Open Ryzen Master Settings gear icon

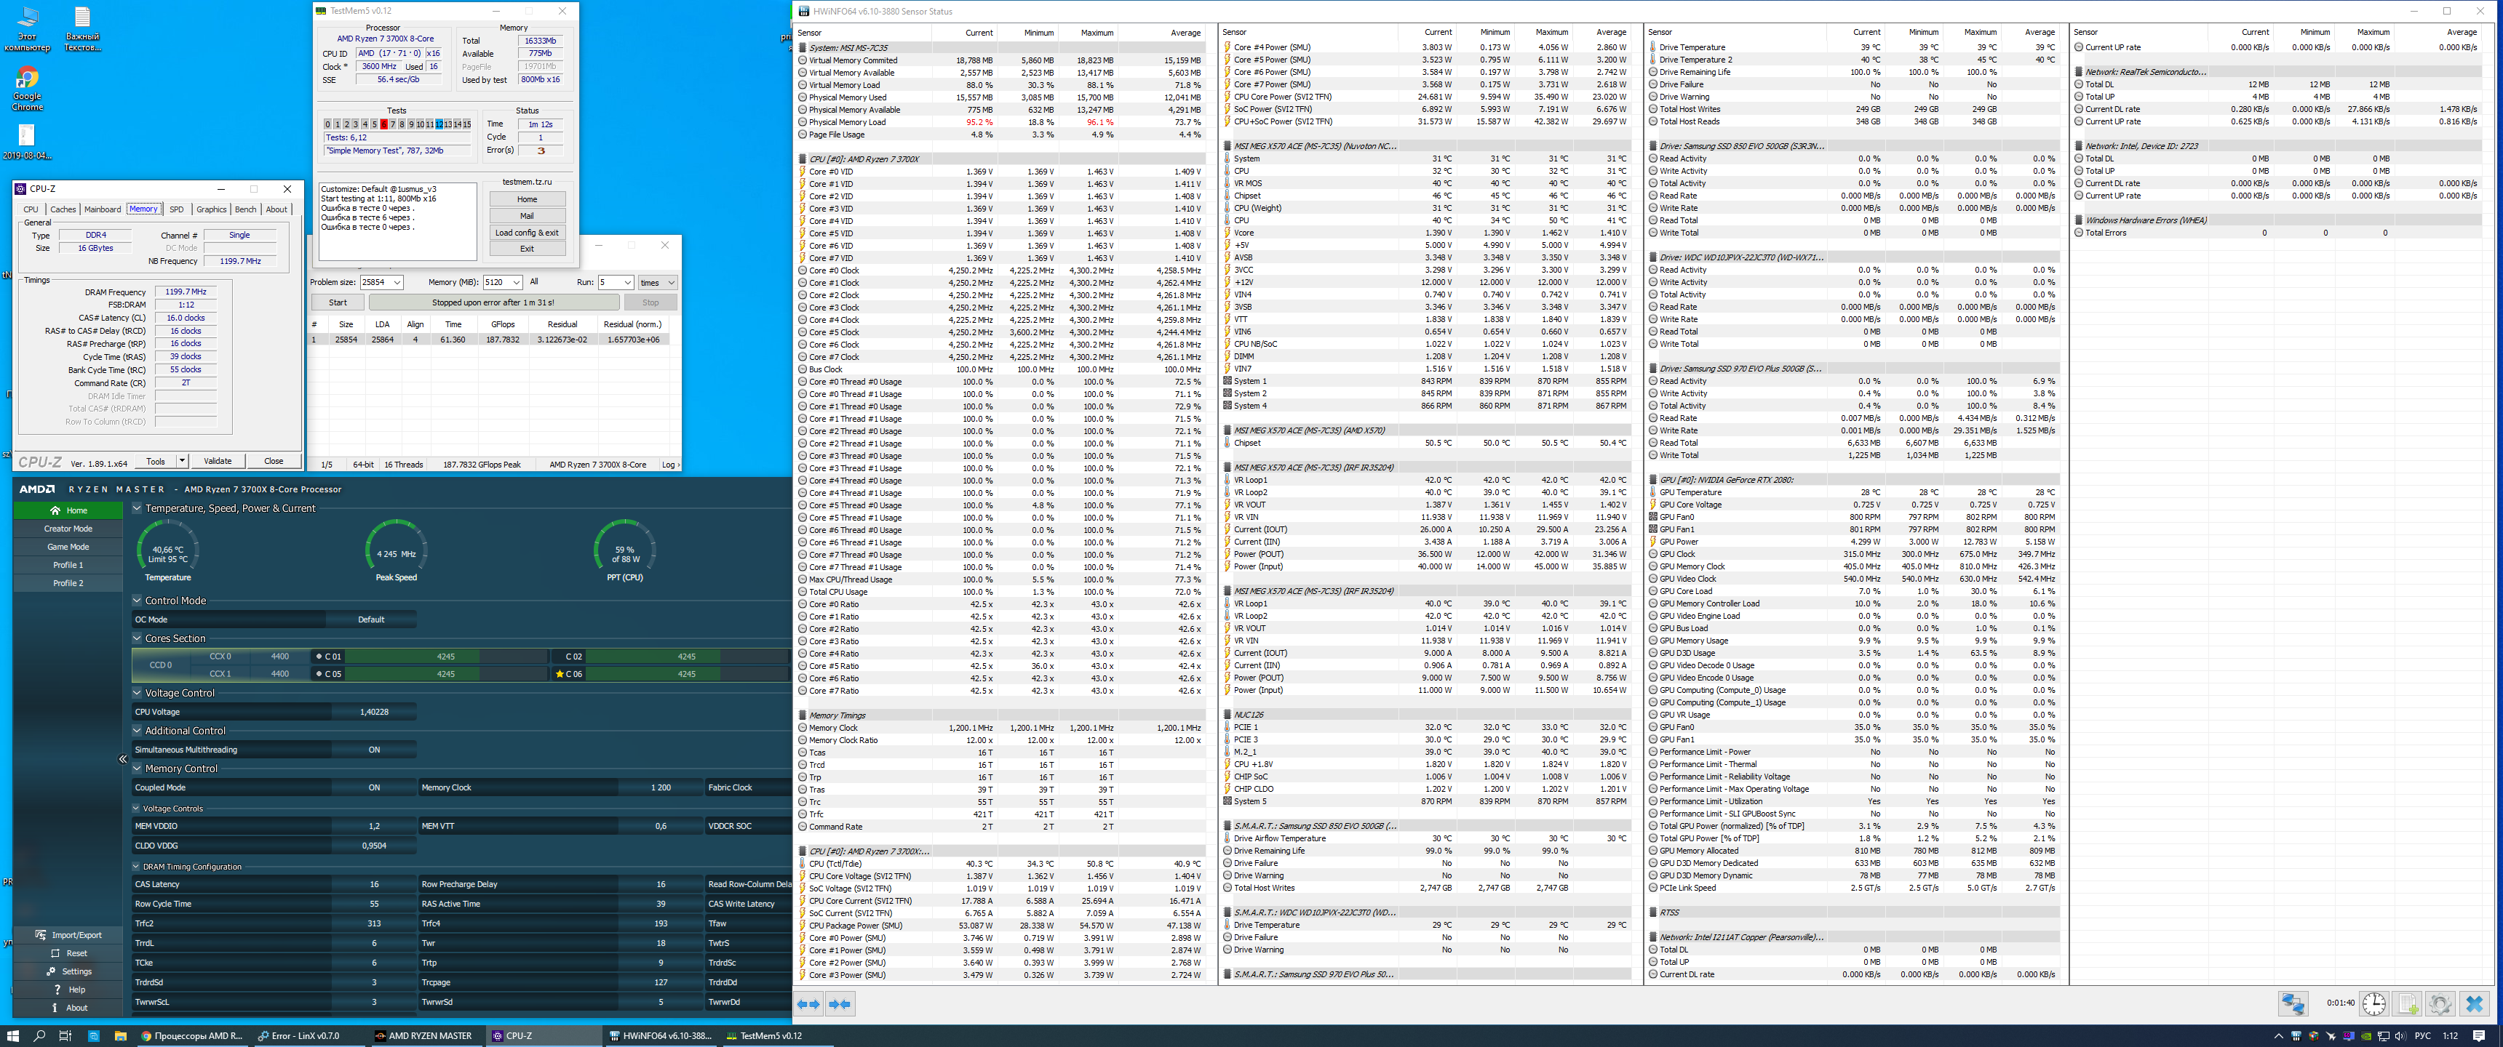50,971
